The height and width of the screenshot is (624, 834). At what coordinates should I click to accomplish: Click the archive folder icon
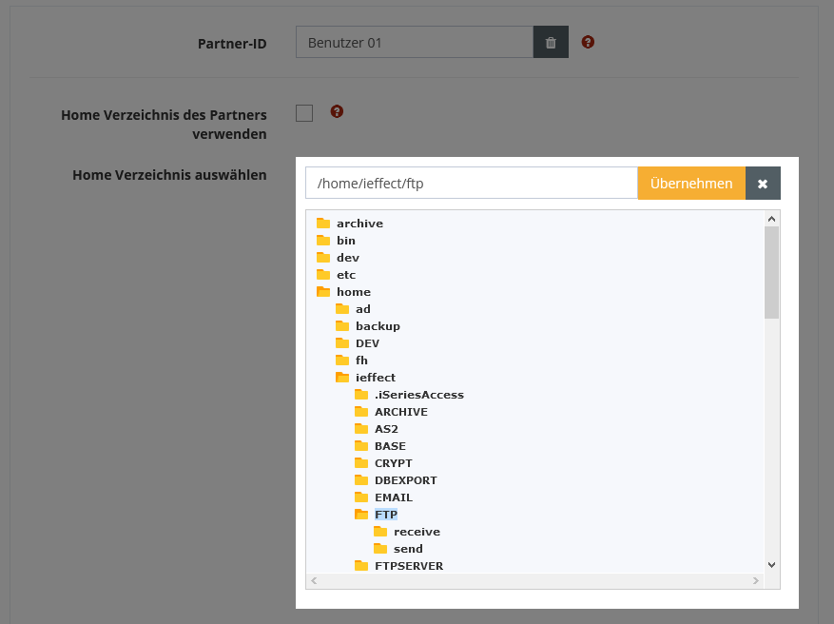pos(323,224)
